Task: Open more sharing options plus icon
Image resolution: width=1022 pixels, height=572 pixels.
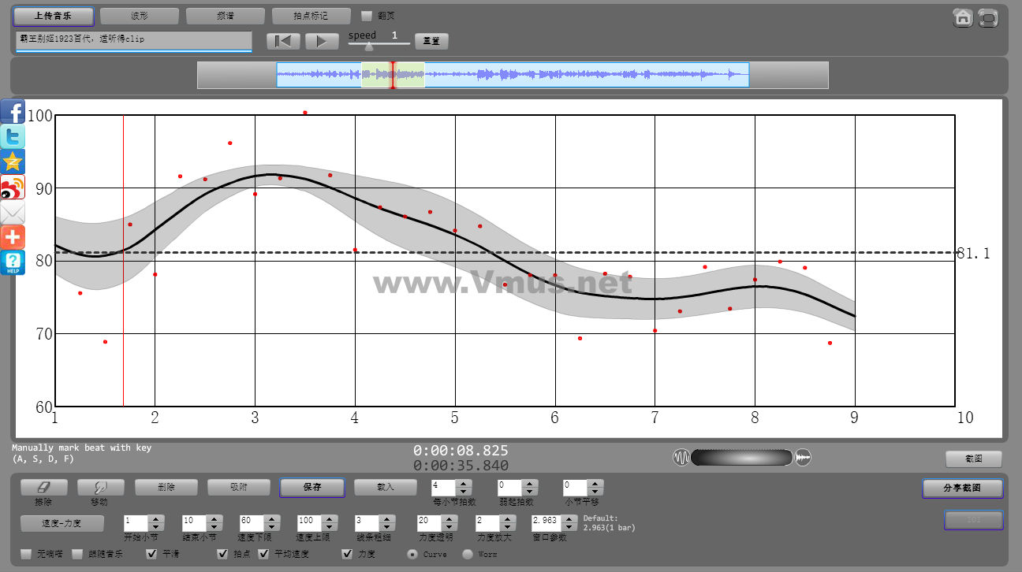Action: (x=13, y=237)
